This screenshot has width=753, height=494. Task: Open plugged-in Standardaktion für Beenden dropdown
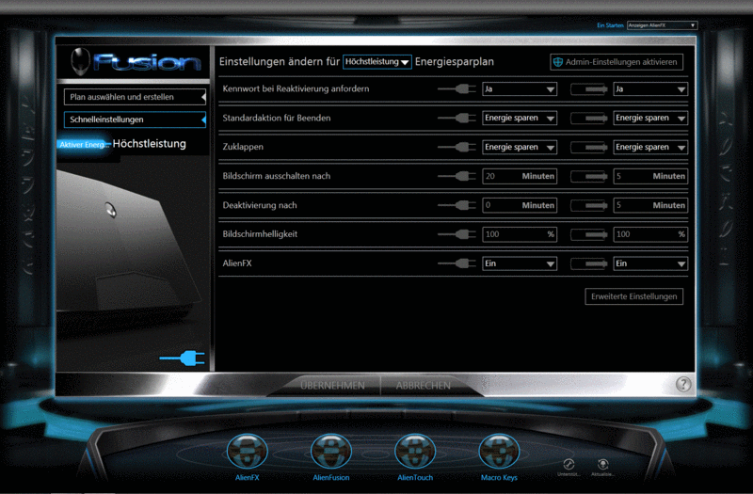tap(520, 119)
